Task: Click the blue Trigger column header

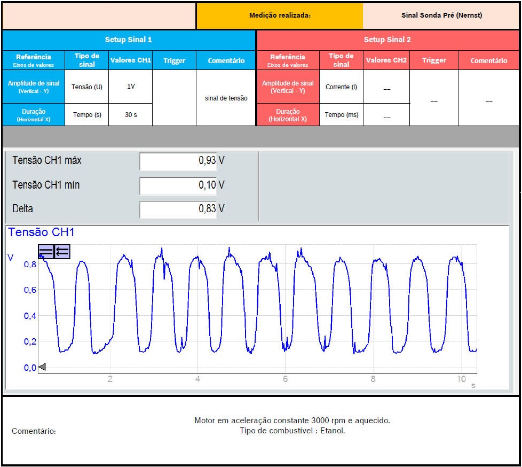Action: pos(174,61)
